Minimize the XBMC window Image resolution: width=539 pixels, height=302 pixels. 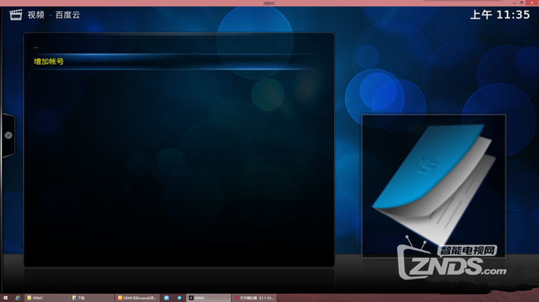pos(514,3)
